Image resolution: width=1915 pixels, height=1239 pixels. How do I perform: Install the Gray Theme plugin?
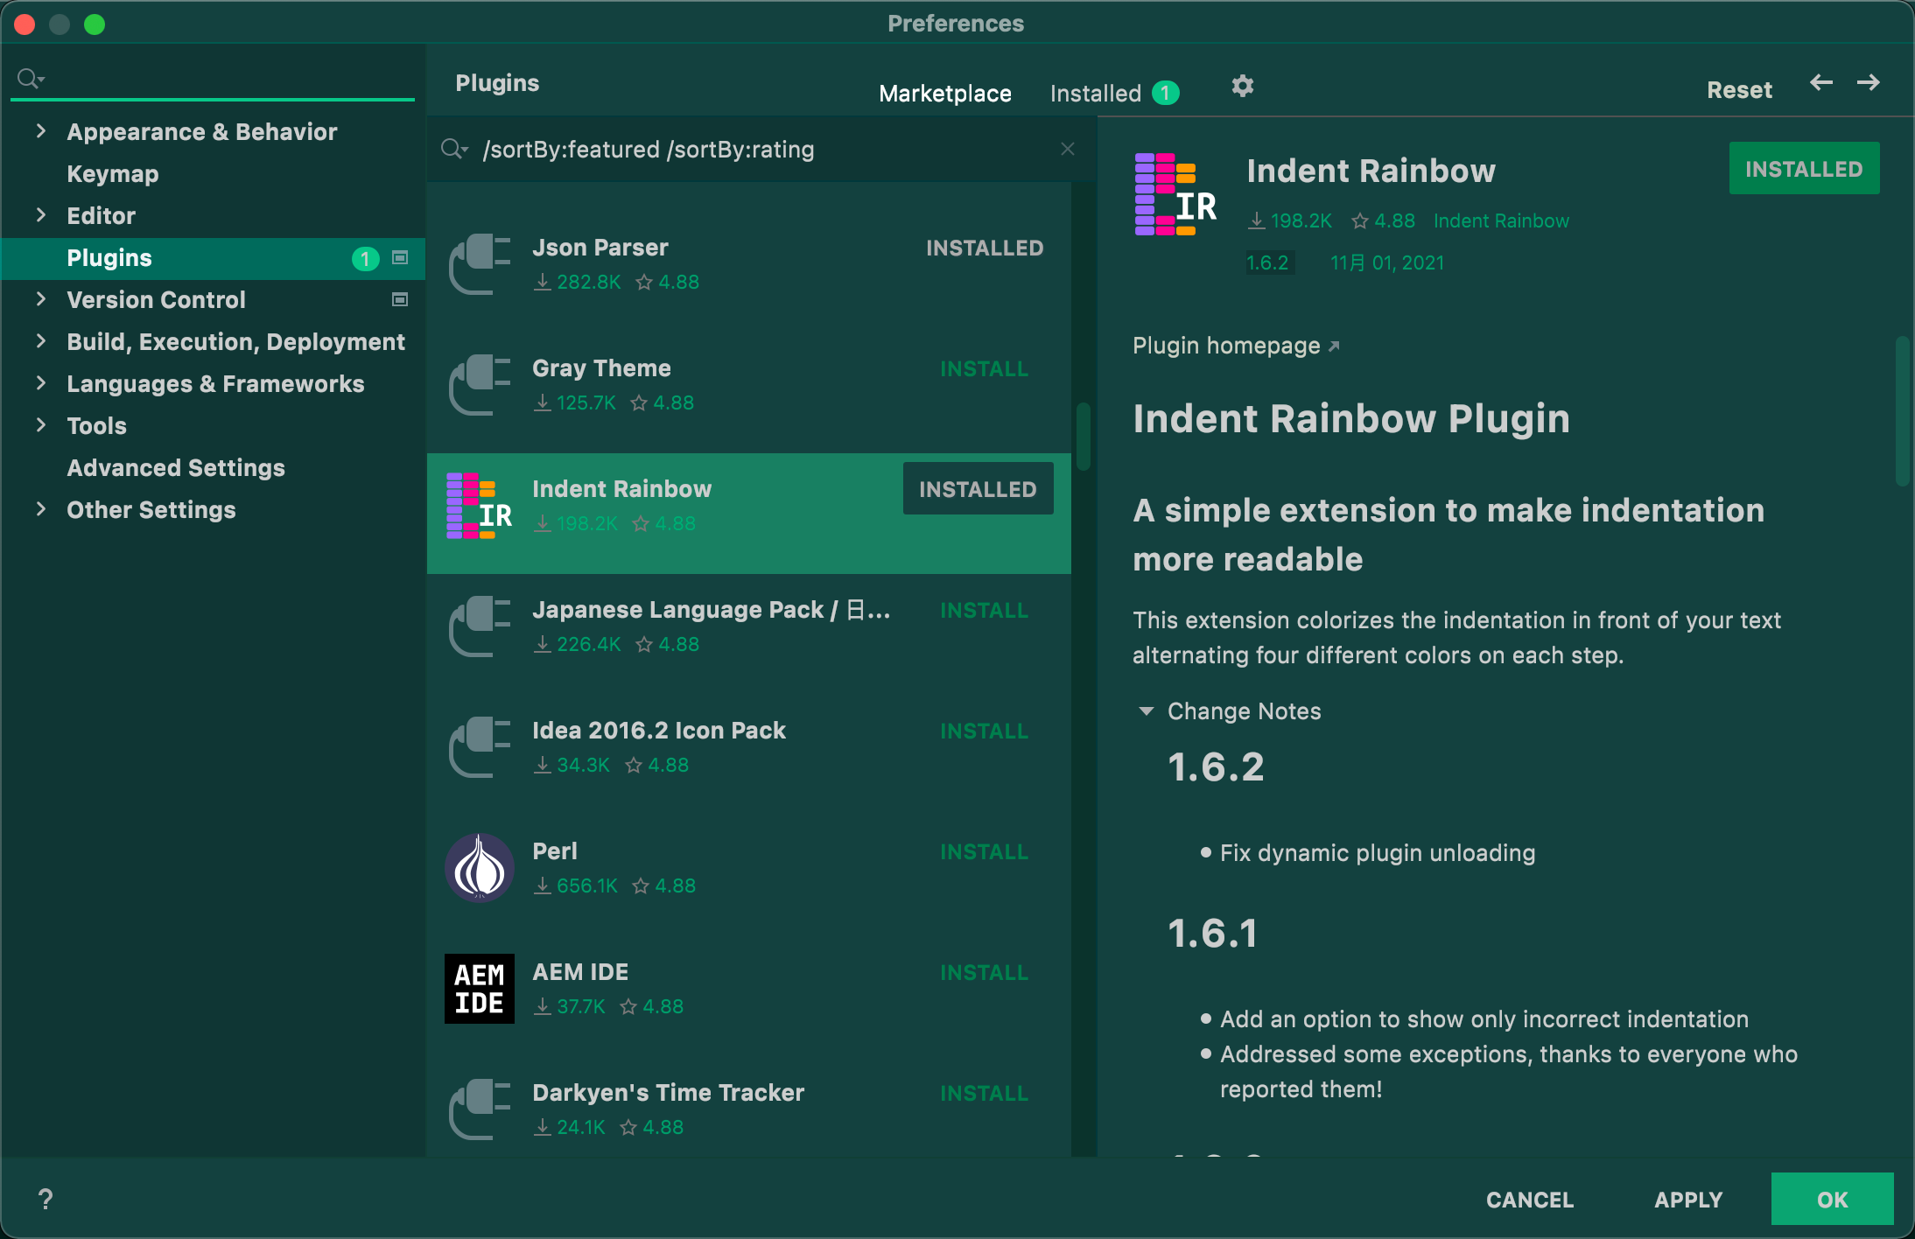(x=984, y=368)
